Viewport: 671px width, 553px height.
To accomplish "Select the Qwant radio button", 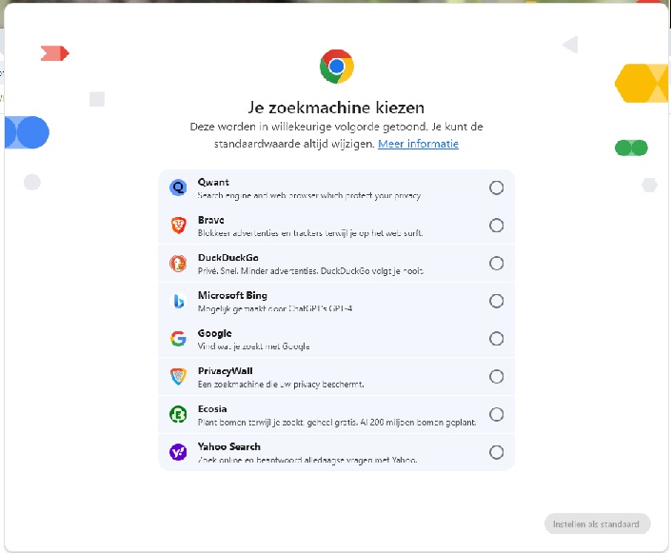I will click(496, 188).
